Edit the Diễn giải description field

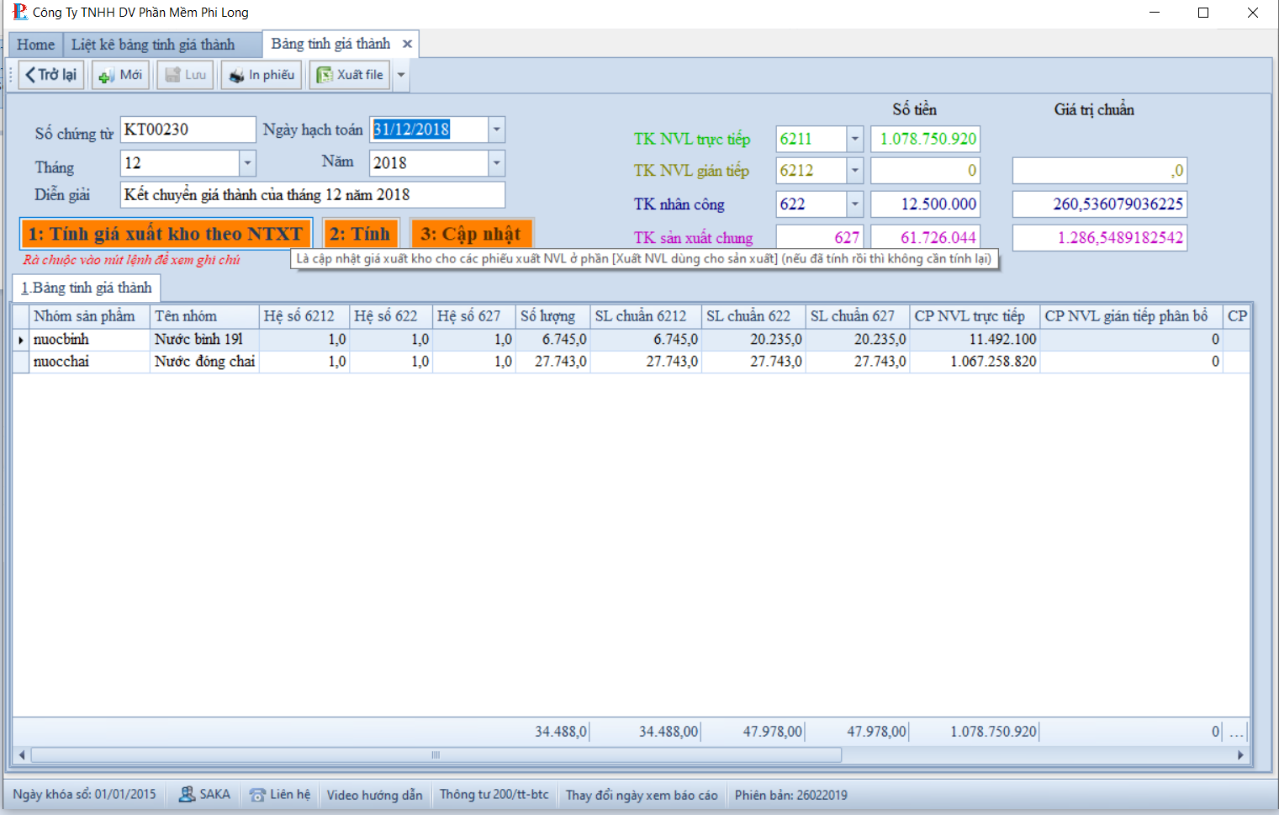tap(313, 194)
